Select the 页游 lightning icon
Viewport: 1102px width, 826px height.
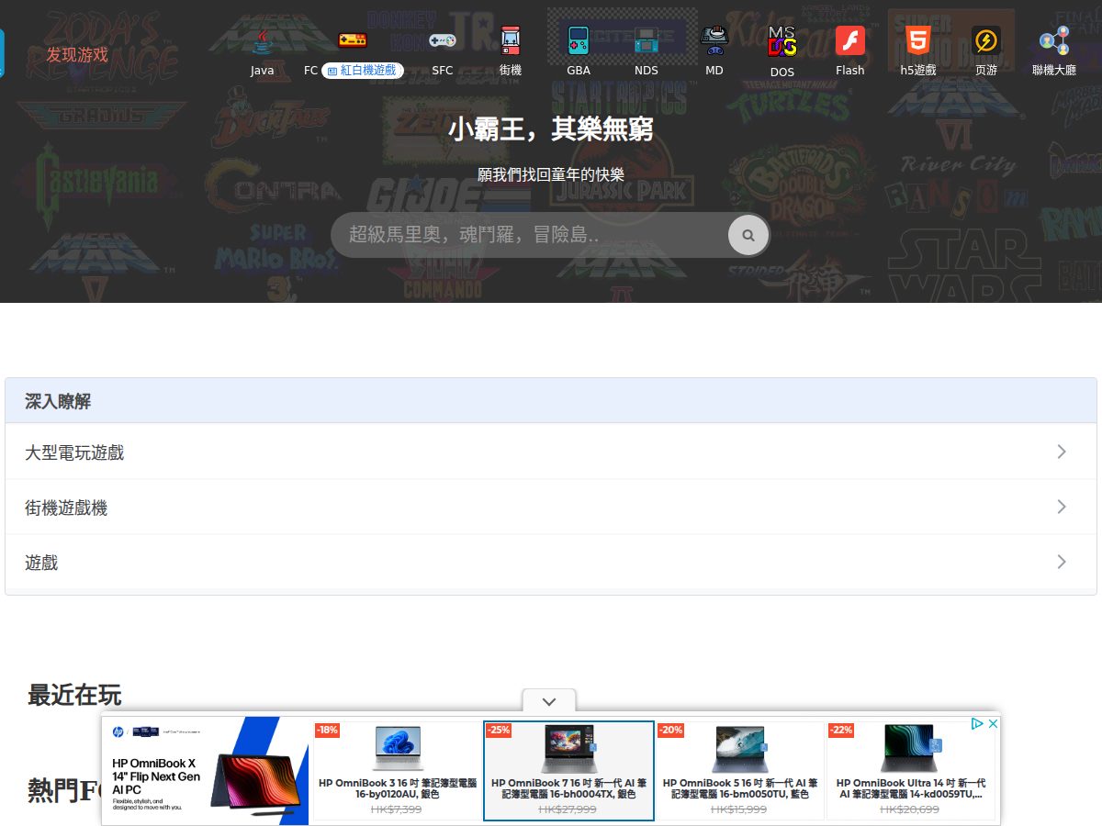[986, 40]
